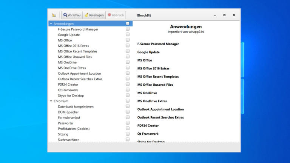Select Outlook Recent Searches Extras item
Image resolution: width=290 pixels, height=163 pixels.
(x=80, y=79)
